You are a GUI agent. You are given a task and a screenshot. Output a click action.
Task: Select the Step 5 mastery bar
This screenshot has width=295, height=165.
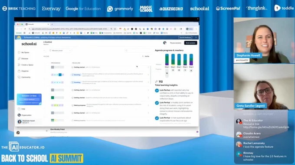tap(191, 59)
